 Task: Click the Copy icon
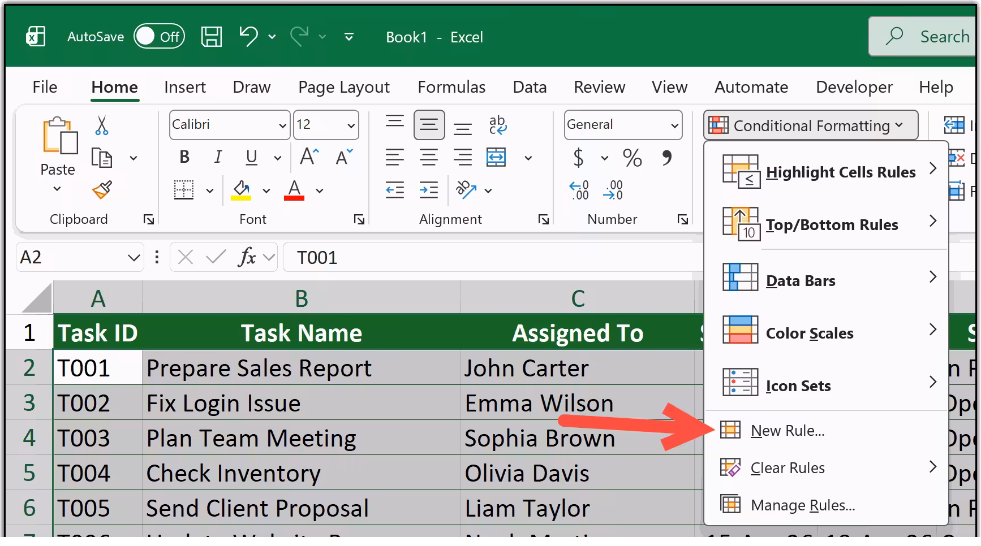click(102, 158)
